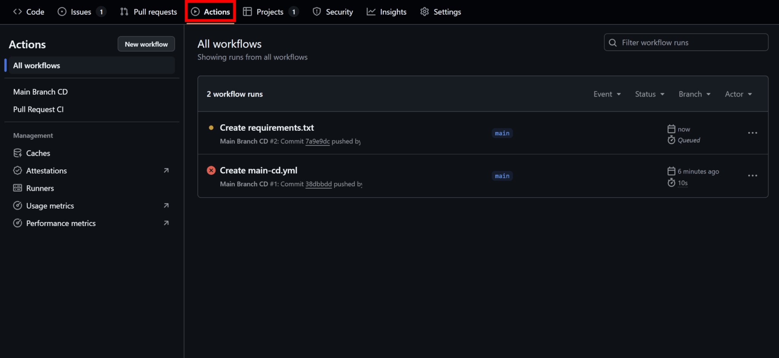View the Insights tab
The image size is (779, 358).
point(386,12)
